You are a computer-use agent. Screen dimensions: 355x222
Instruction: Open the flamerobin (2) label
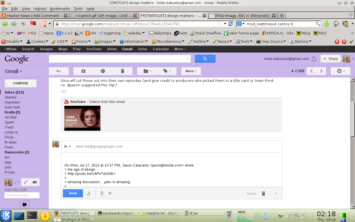(17, 152)
